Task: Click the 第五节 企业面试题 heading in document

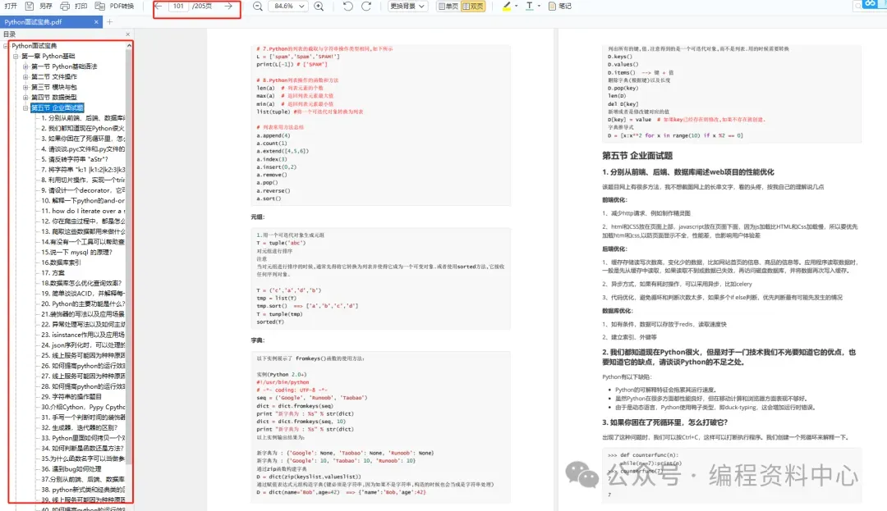Action: (637, 155)
